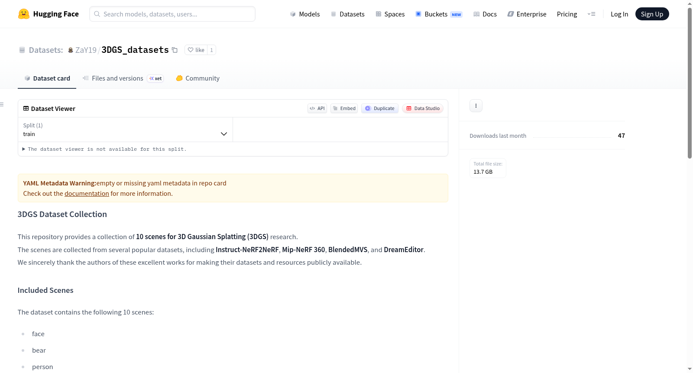
Task: Open the Models page
Action: tap(305, 14)
